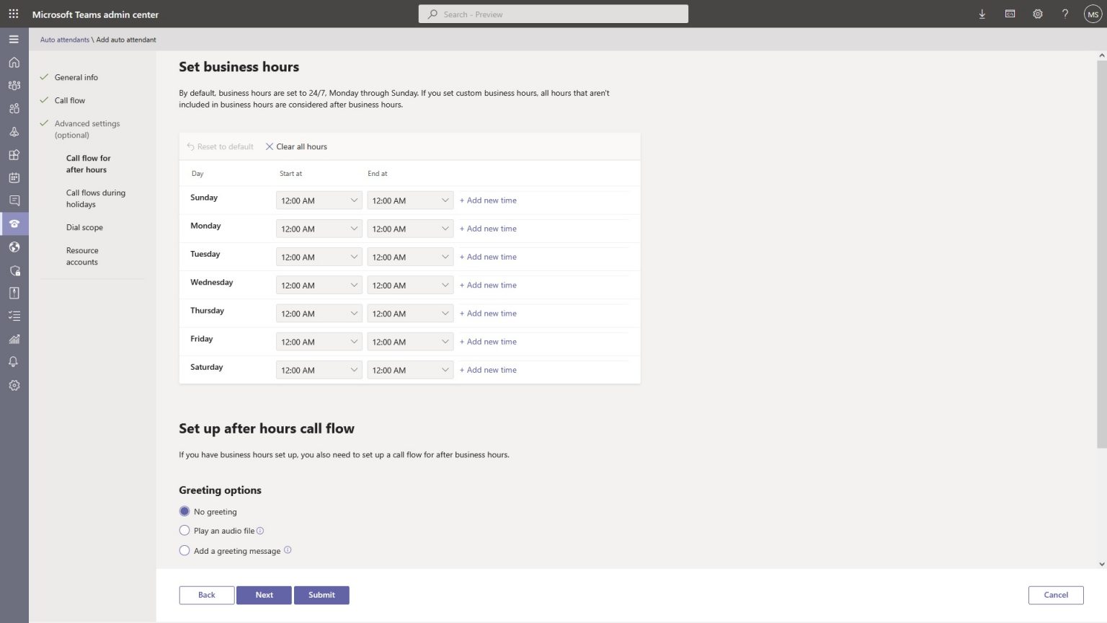Screen dimensions: 1107x623
Task: Open the Home dashboard from the sidebar
Action: [13, 62]
